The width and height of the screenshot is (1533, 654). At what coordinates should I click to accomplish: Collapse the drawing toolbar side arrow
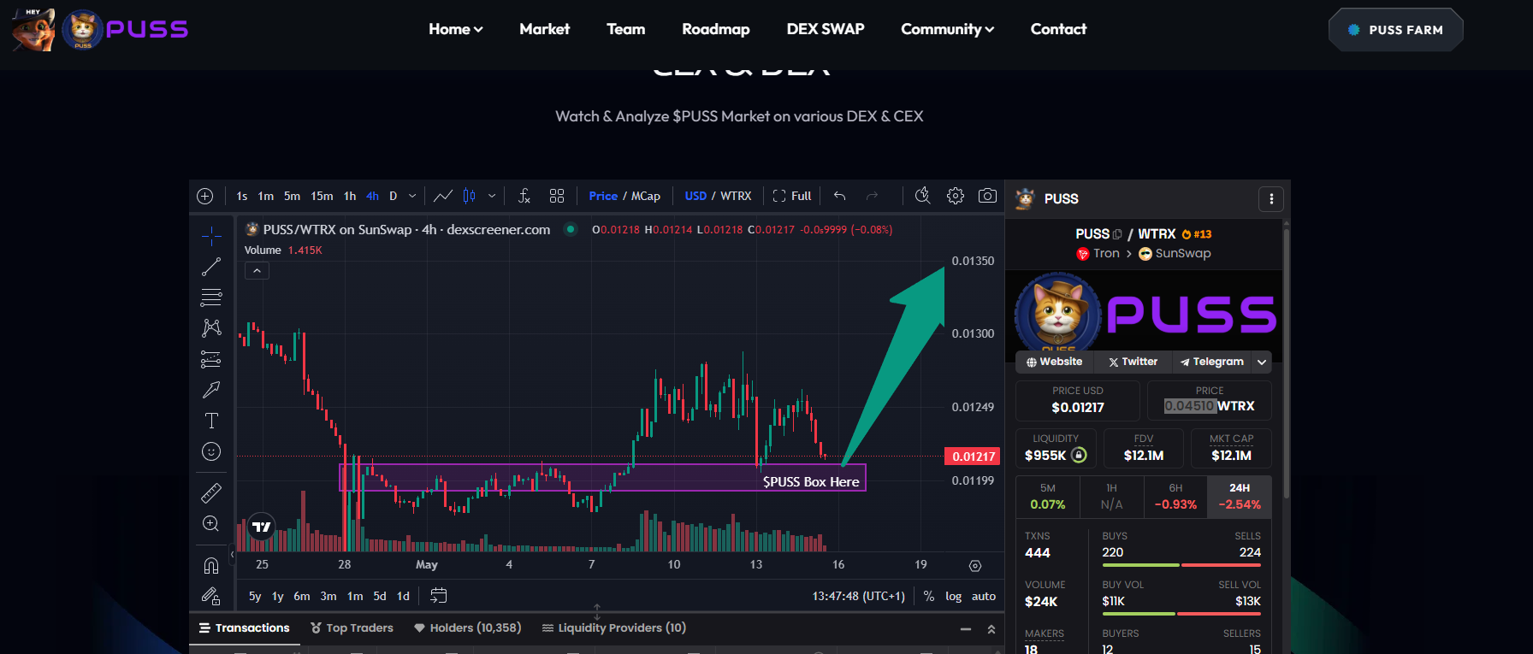click(x=232, y=554)
